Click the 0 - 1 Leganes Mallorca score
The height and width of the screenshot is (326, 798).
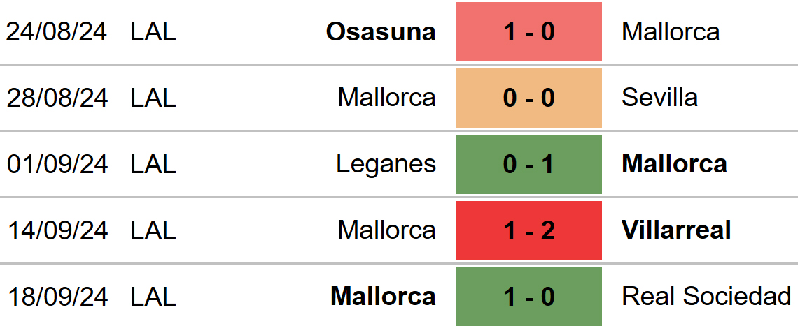tap(528, 164)
